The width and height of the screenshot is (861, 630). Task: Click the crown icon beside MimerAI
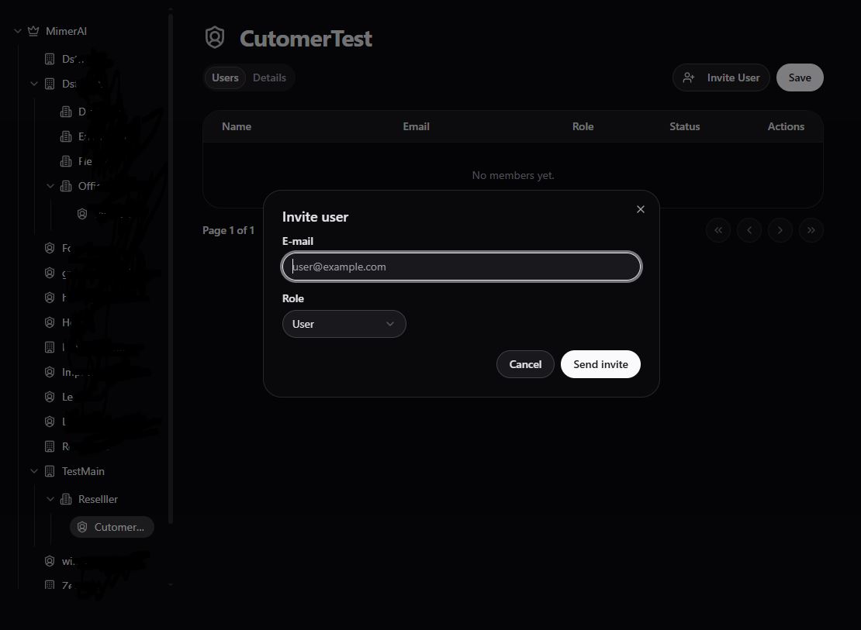pos(33,30)
